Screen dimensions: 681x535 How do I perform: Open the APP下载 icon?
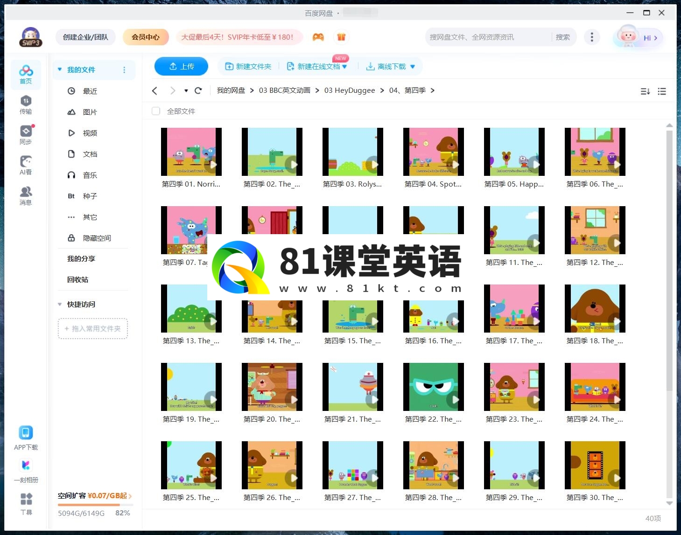point(26,438)
